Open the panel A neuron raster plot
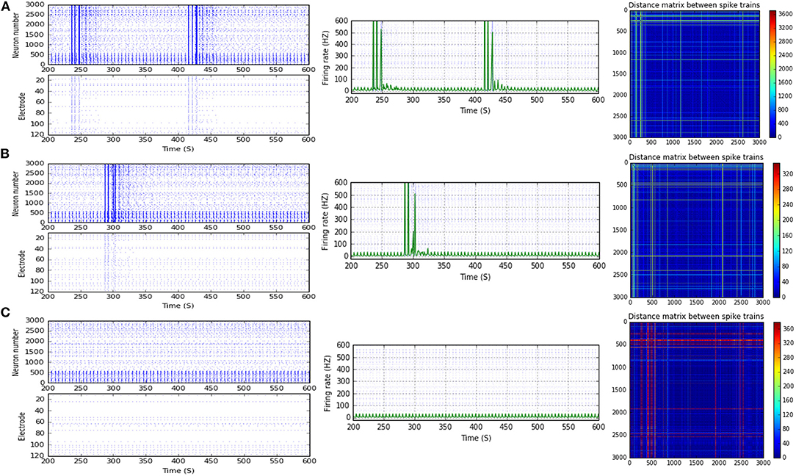The image size is (796, 476). click(x=178, y=35)
